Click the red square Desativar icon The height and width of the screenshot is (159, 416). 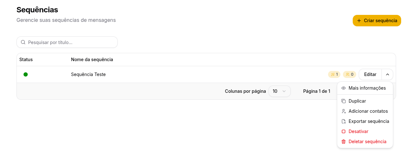coord(344,131)
